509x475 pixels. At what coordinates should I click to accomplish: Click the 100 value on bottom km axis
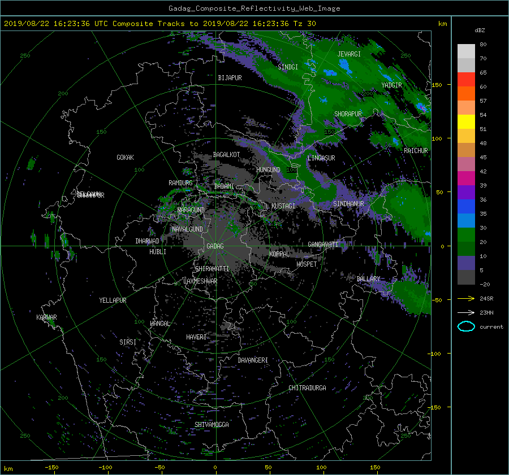[x=321, y=468]
